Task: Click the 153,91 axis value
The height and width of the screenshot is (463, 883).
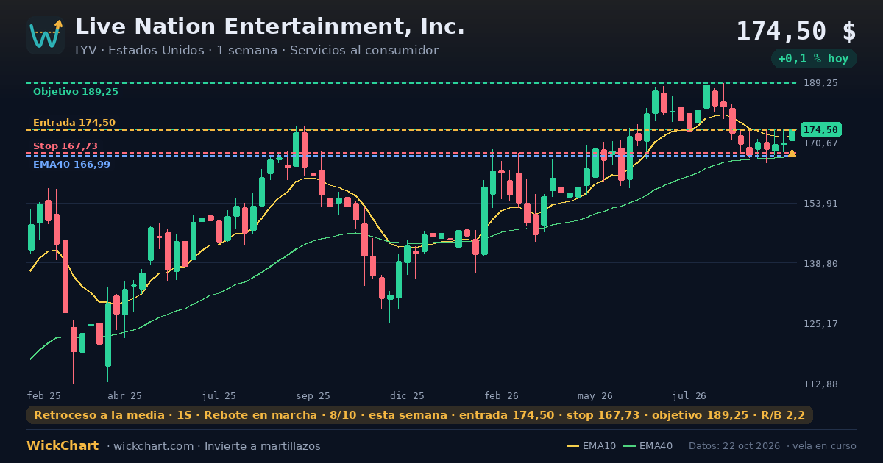Action: (x=820, y=203)
